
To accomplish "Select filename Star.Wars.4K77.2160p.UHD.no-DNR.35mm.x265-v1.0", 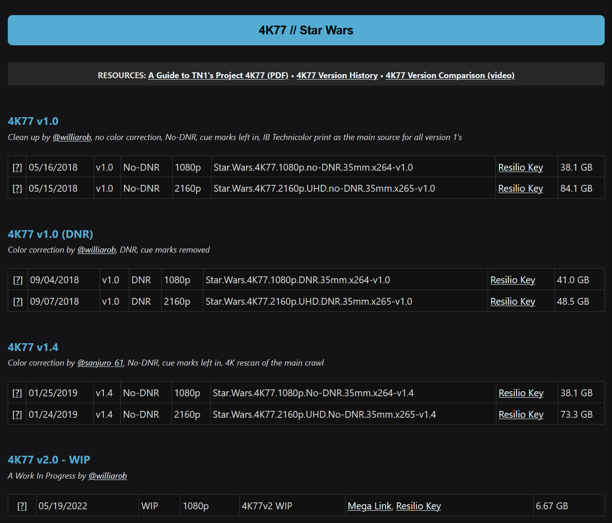I will 324,189.
